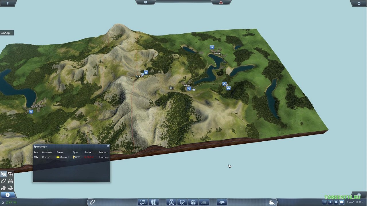Show the depots list in the left panel
This screenshot has width=367, height=206.
[x=11, y=181]
